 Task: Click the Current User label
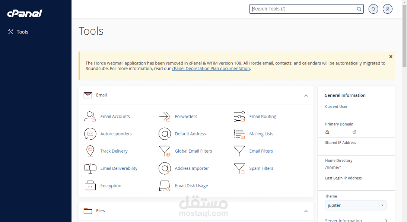click(x=336, y=107)
